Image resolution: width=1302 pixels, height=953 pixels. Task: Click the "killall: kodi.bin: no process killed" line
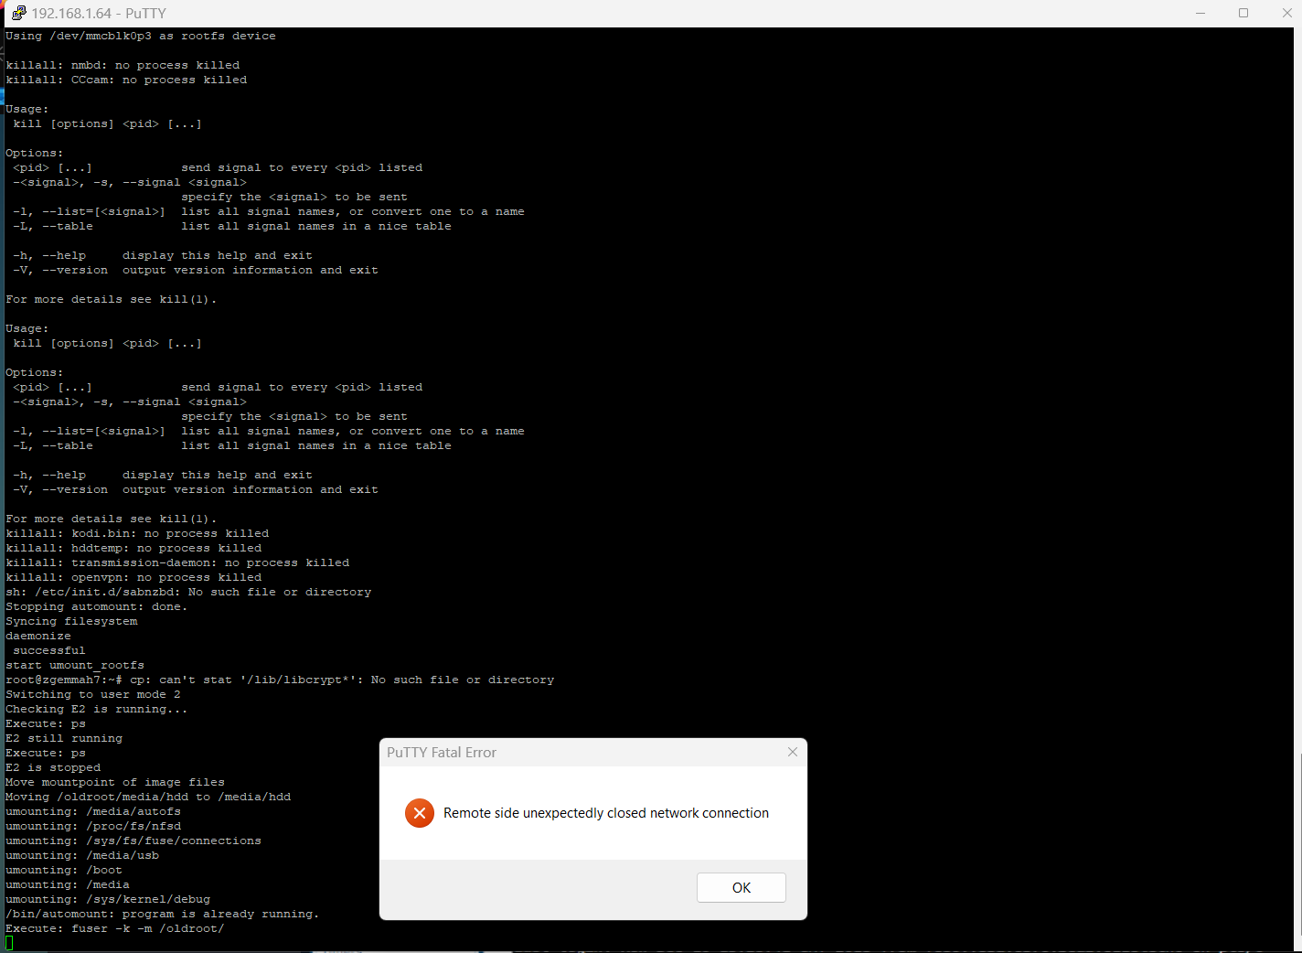(137, 533)
